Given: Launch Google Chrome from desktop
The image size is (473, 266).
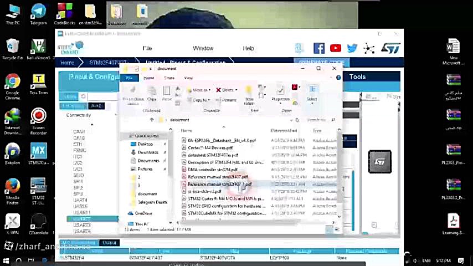Looking at the screenshot, I should tap(12, 86).
